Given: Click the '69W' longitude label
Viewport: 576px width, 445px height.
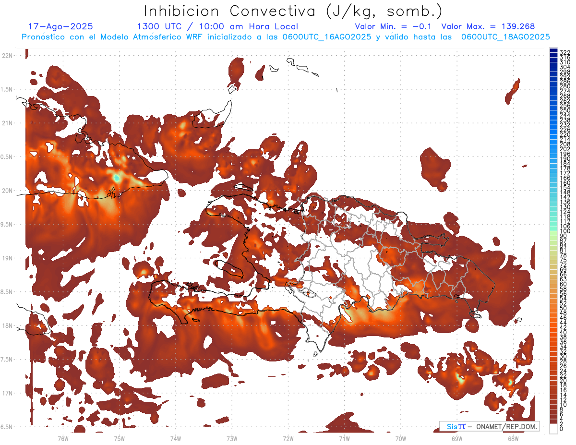Looking at the screenshot, I should tap(457, 438).
